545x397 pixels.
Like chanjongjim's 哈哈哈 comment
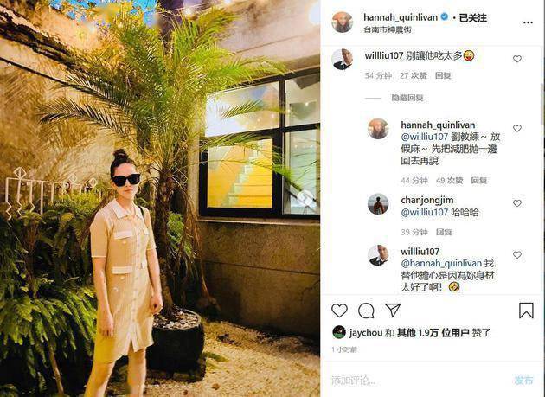517,203
